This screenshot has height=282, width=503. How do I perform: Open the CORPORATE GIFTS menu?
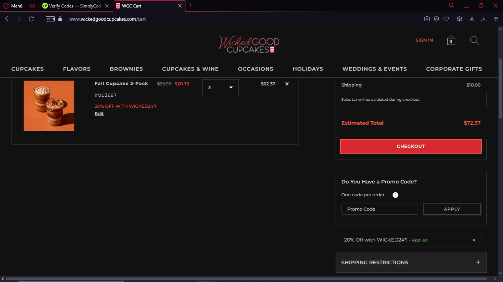point(454,69)
